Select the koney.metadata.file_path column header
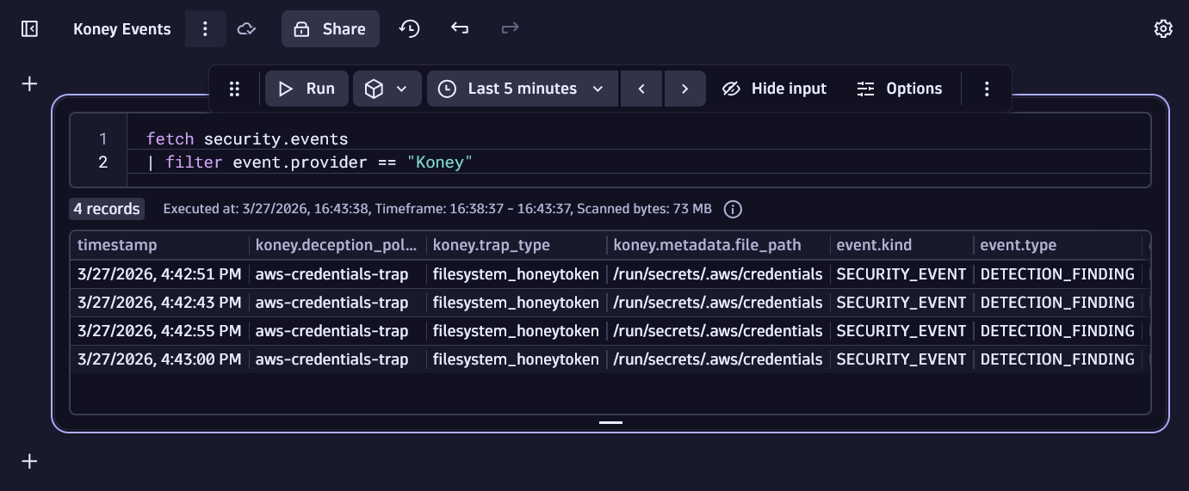1189x491 pixels. tap(707, 245)
